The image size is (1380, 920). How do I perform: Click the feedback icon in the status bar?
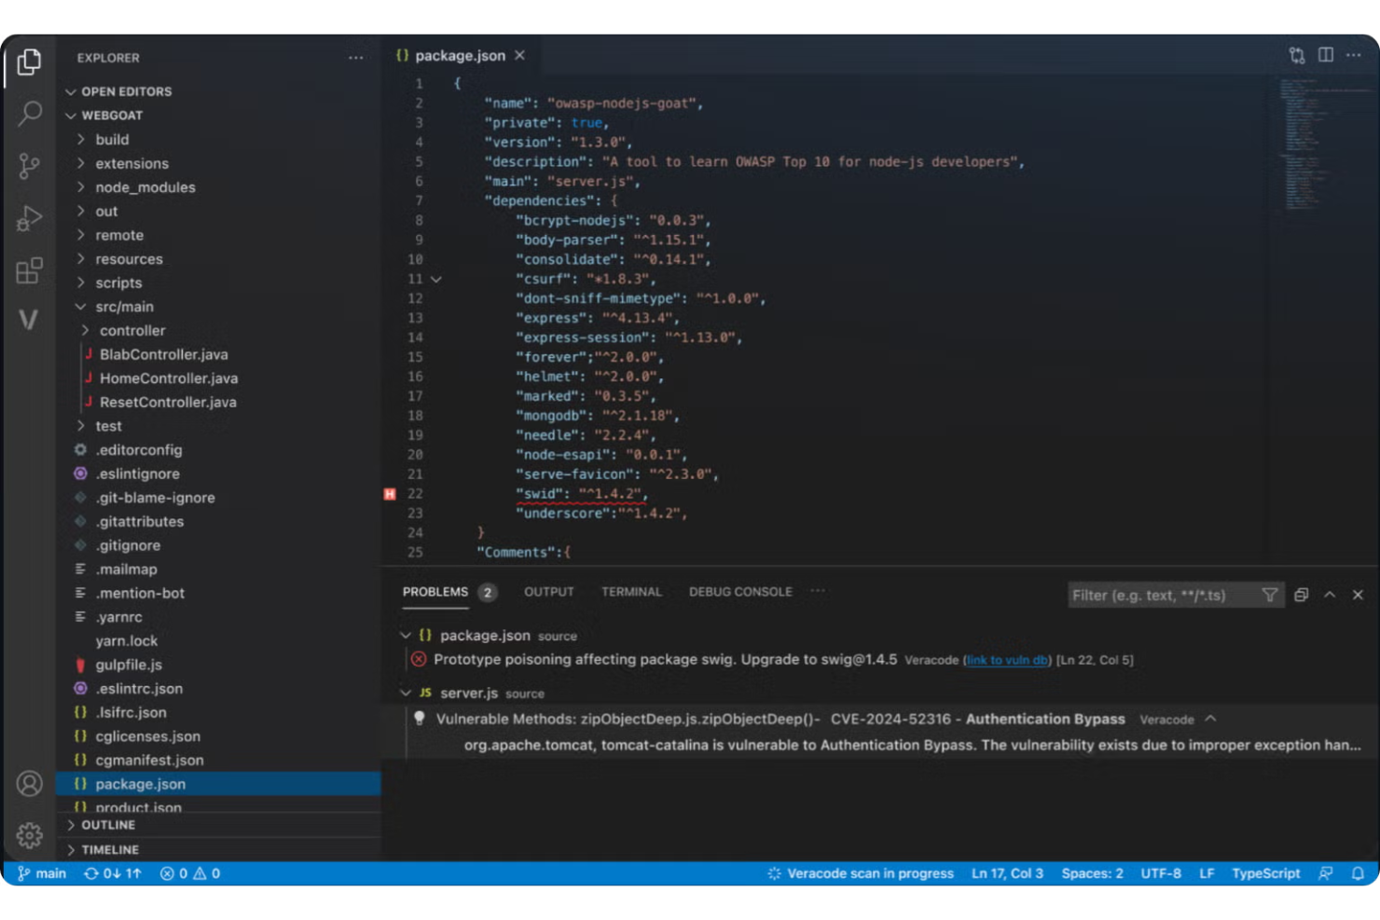(1326, 873)
